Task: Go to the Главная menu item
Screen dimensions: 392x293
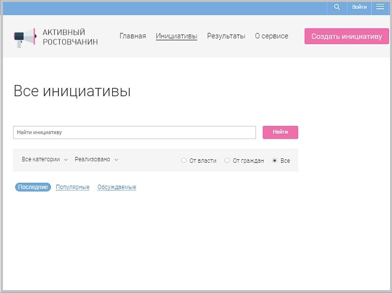Action: click(x=133, y=36)
